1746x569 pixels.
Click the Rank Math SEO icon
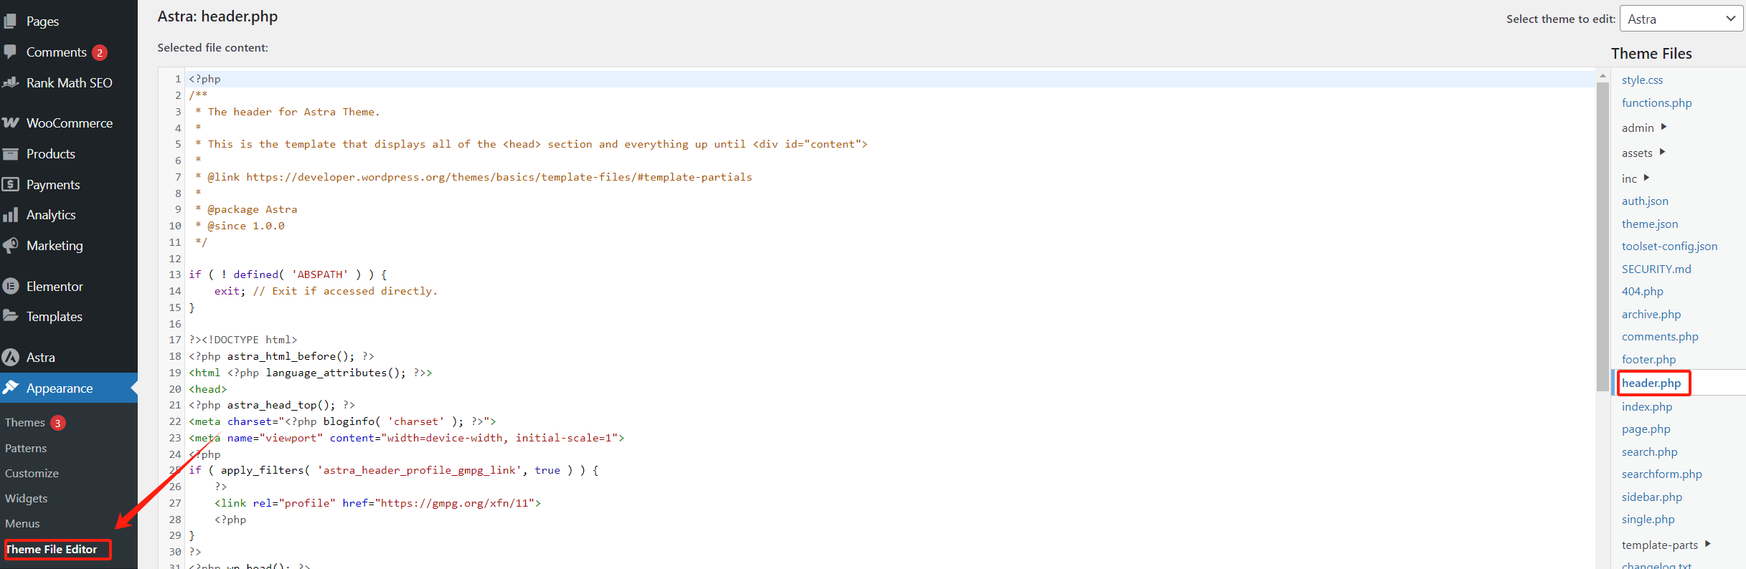click(x=11, y=82)
